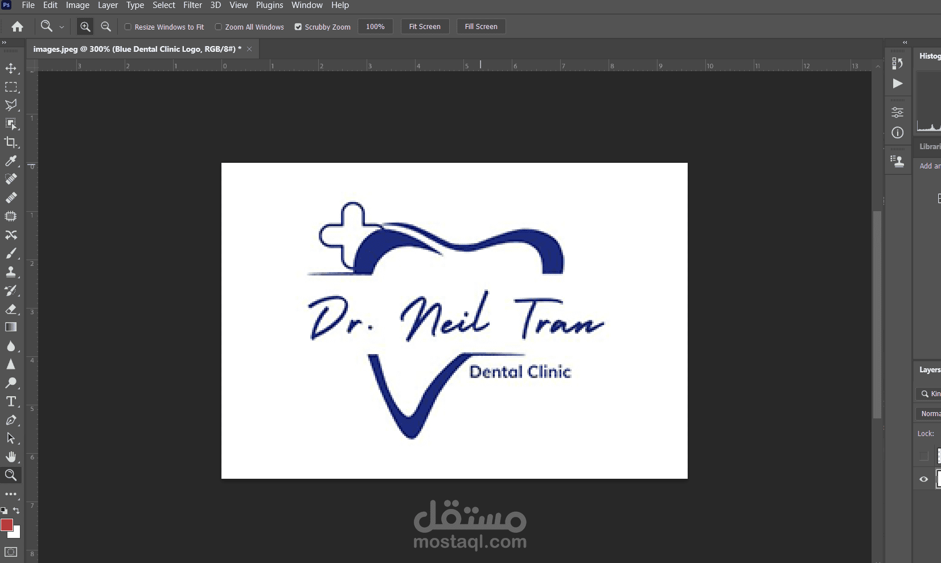941x563 pixels.
Task: Disable the Scrubby Zoom checkbox
Action: (x=298, y=27)
